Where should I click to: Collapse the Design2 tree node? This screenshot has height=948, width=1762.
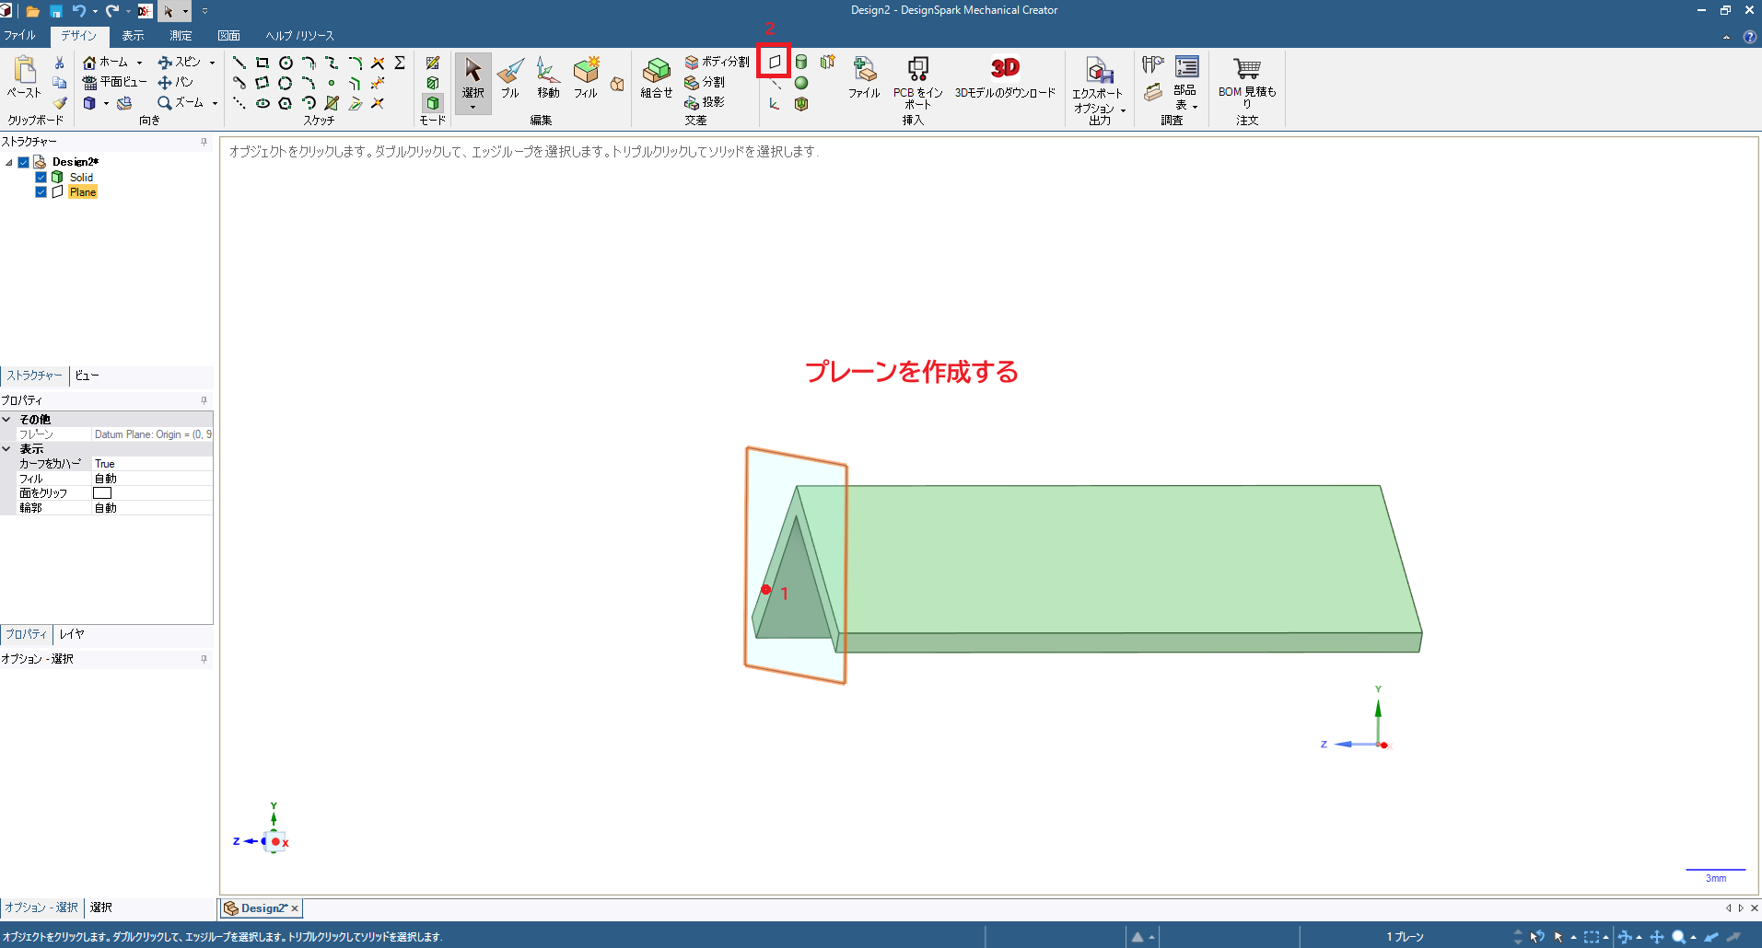[x=9, y=162]
